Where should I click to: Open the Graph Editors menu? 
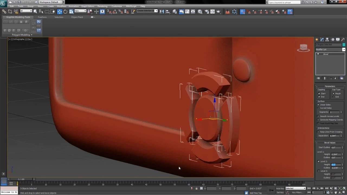coord(88,6)
